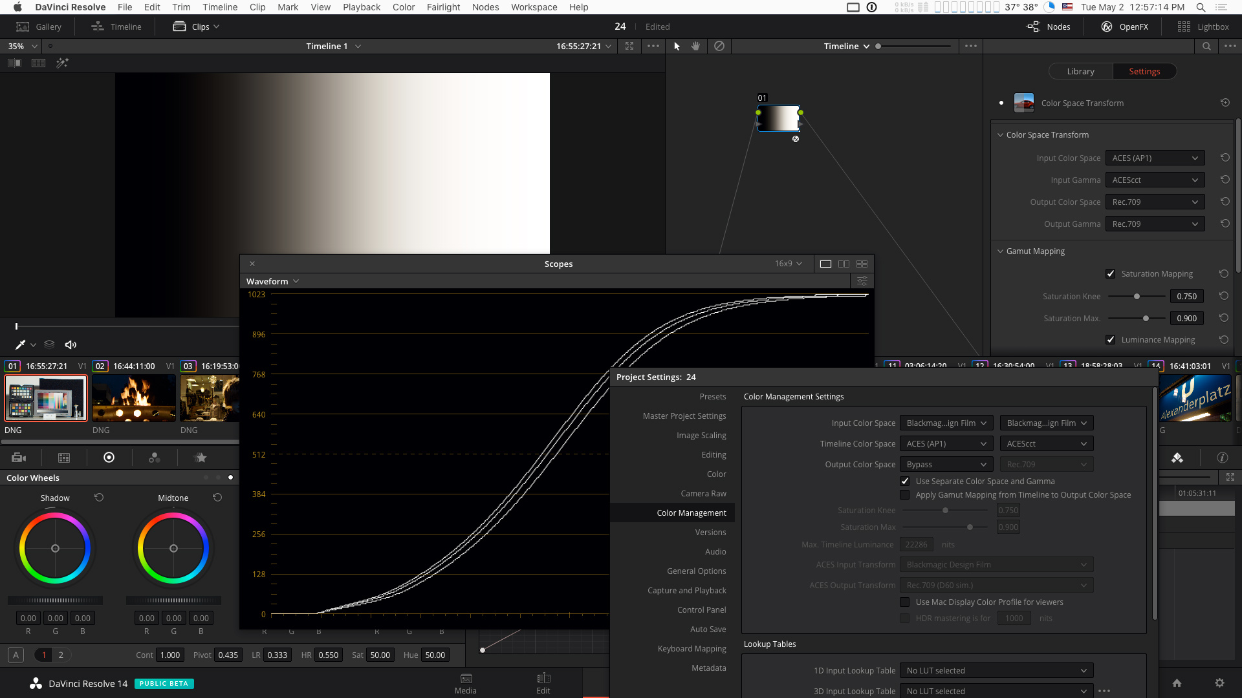
Task: Open Output Gamma Rec.709 dropdown
Action: click(1155, 224)
